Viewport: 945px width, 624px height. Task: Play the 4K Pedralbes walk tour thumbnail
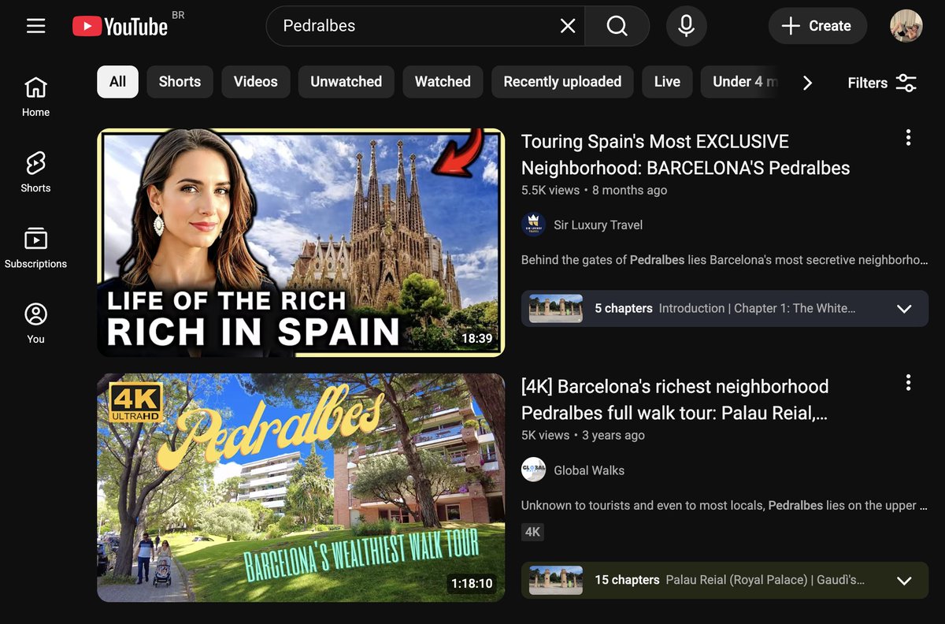tap(301, 488)
